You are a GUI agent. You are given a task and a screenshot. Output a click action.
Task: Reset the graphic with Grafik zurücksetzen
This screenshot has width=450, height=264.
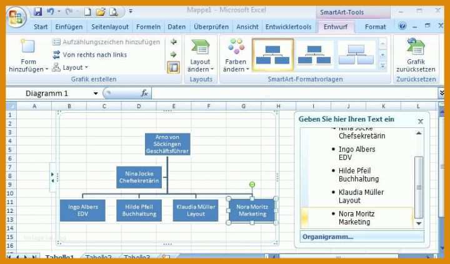(x=416, y=56)
